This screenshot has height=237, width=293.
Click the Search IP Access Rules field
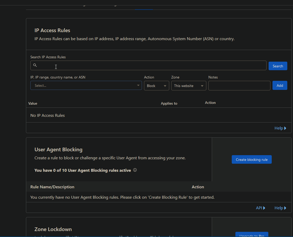[148, 65]
